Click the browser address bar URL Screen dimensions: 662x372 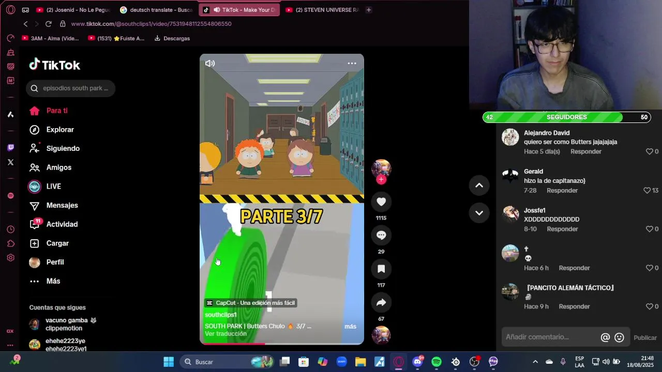point(151,24)
